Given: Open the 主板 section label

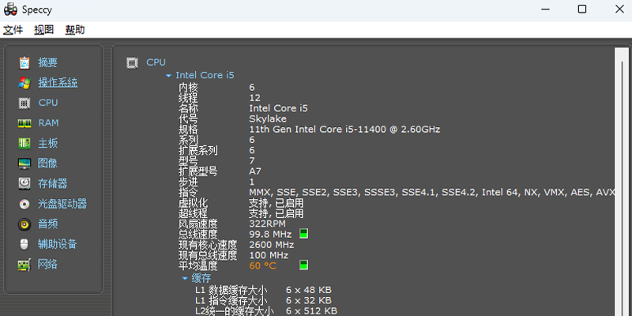Looking at the screenshot, I should click(48, 143).
